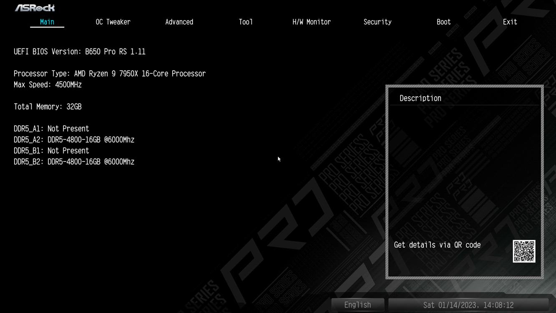Select the UEFI BIOS Version line
Screen dimensions: 556x313
(x=80, y=52)
